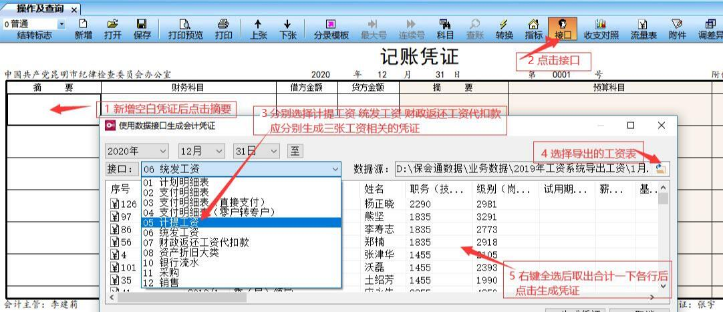This screenshot has width=723, height=312.
Task: Select row 86 李寿志
Action: (x=382, y=230)
